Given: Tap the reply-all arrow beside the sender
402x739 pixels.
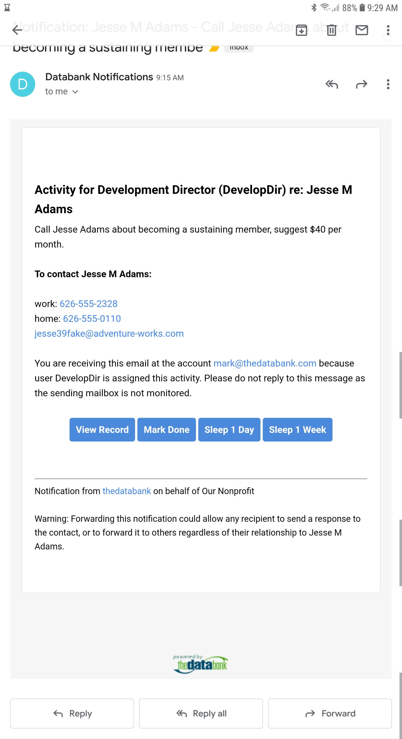Looking at the screenshot, I should tap(332, 84).
